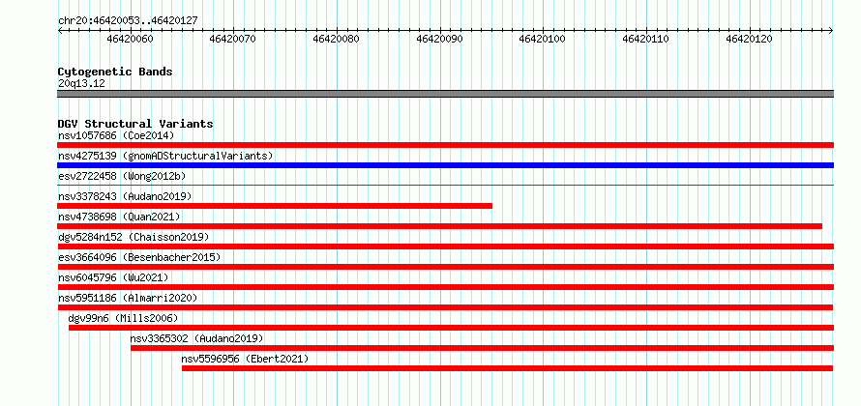The image size is (861, 406).
Task: Click the esv2722458 (Wong2012b) label
Action: pyautogui.click(x=122, y=176)
